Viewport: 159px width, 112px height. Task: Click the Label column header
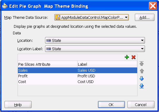[107, 64]
